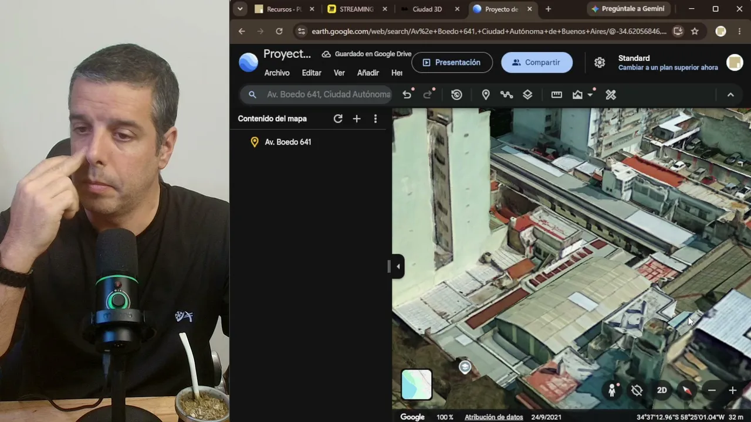Open the elevation tool dropdown arrow
751x422 pixels.
click(590, 95)
